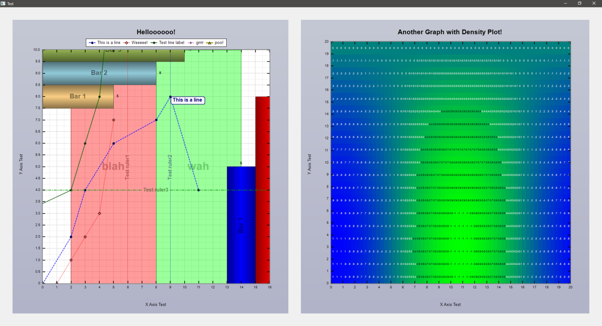Image resolution: width=602 pixels, height=326 pixels.
Task: Click the blue data point at peak value 8
Action: (x=170, y=96)
